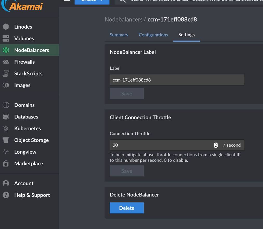The width and height of the screenshot is (263, 229).
Task: Open Marketplace from the sidebar
Action: pyautogui.click(x=29, y=163)
